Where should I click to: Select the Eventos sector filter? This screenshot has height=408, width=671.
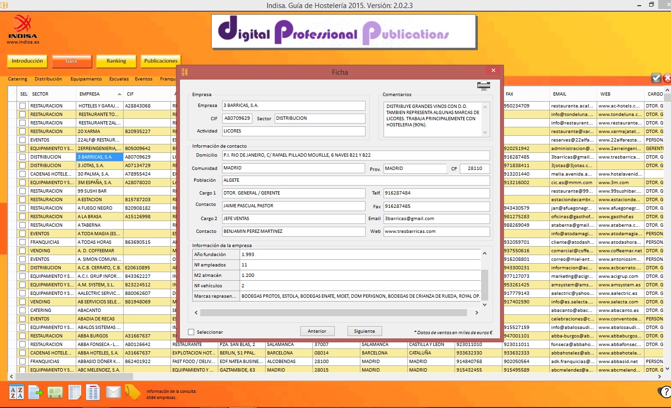(x=143, y=79)
